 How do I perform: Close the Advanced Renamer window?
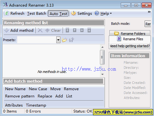(x=146, y=5)
